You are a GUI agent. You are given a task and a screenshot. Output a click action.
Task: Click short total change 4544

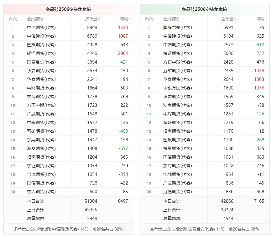click(x=228, y=218)
